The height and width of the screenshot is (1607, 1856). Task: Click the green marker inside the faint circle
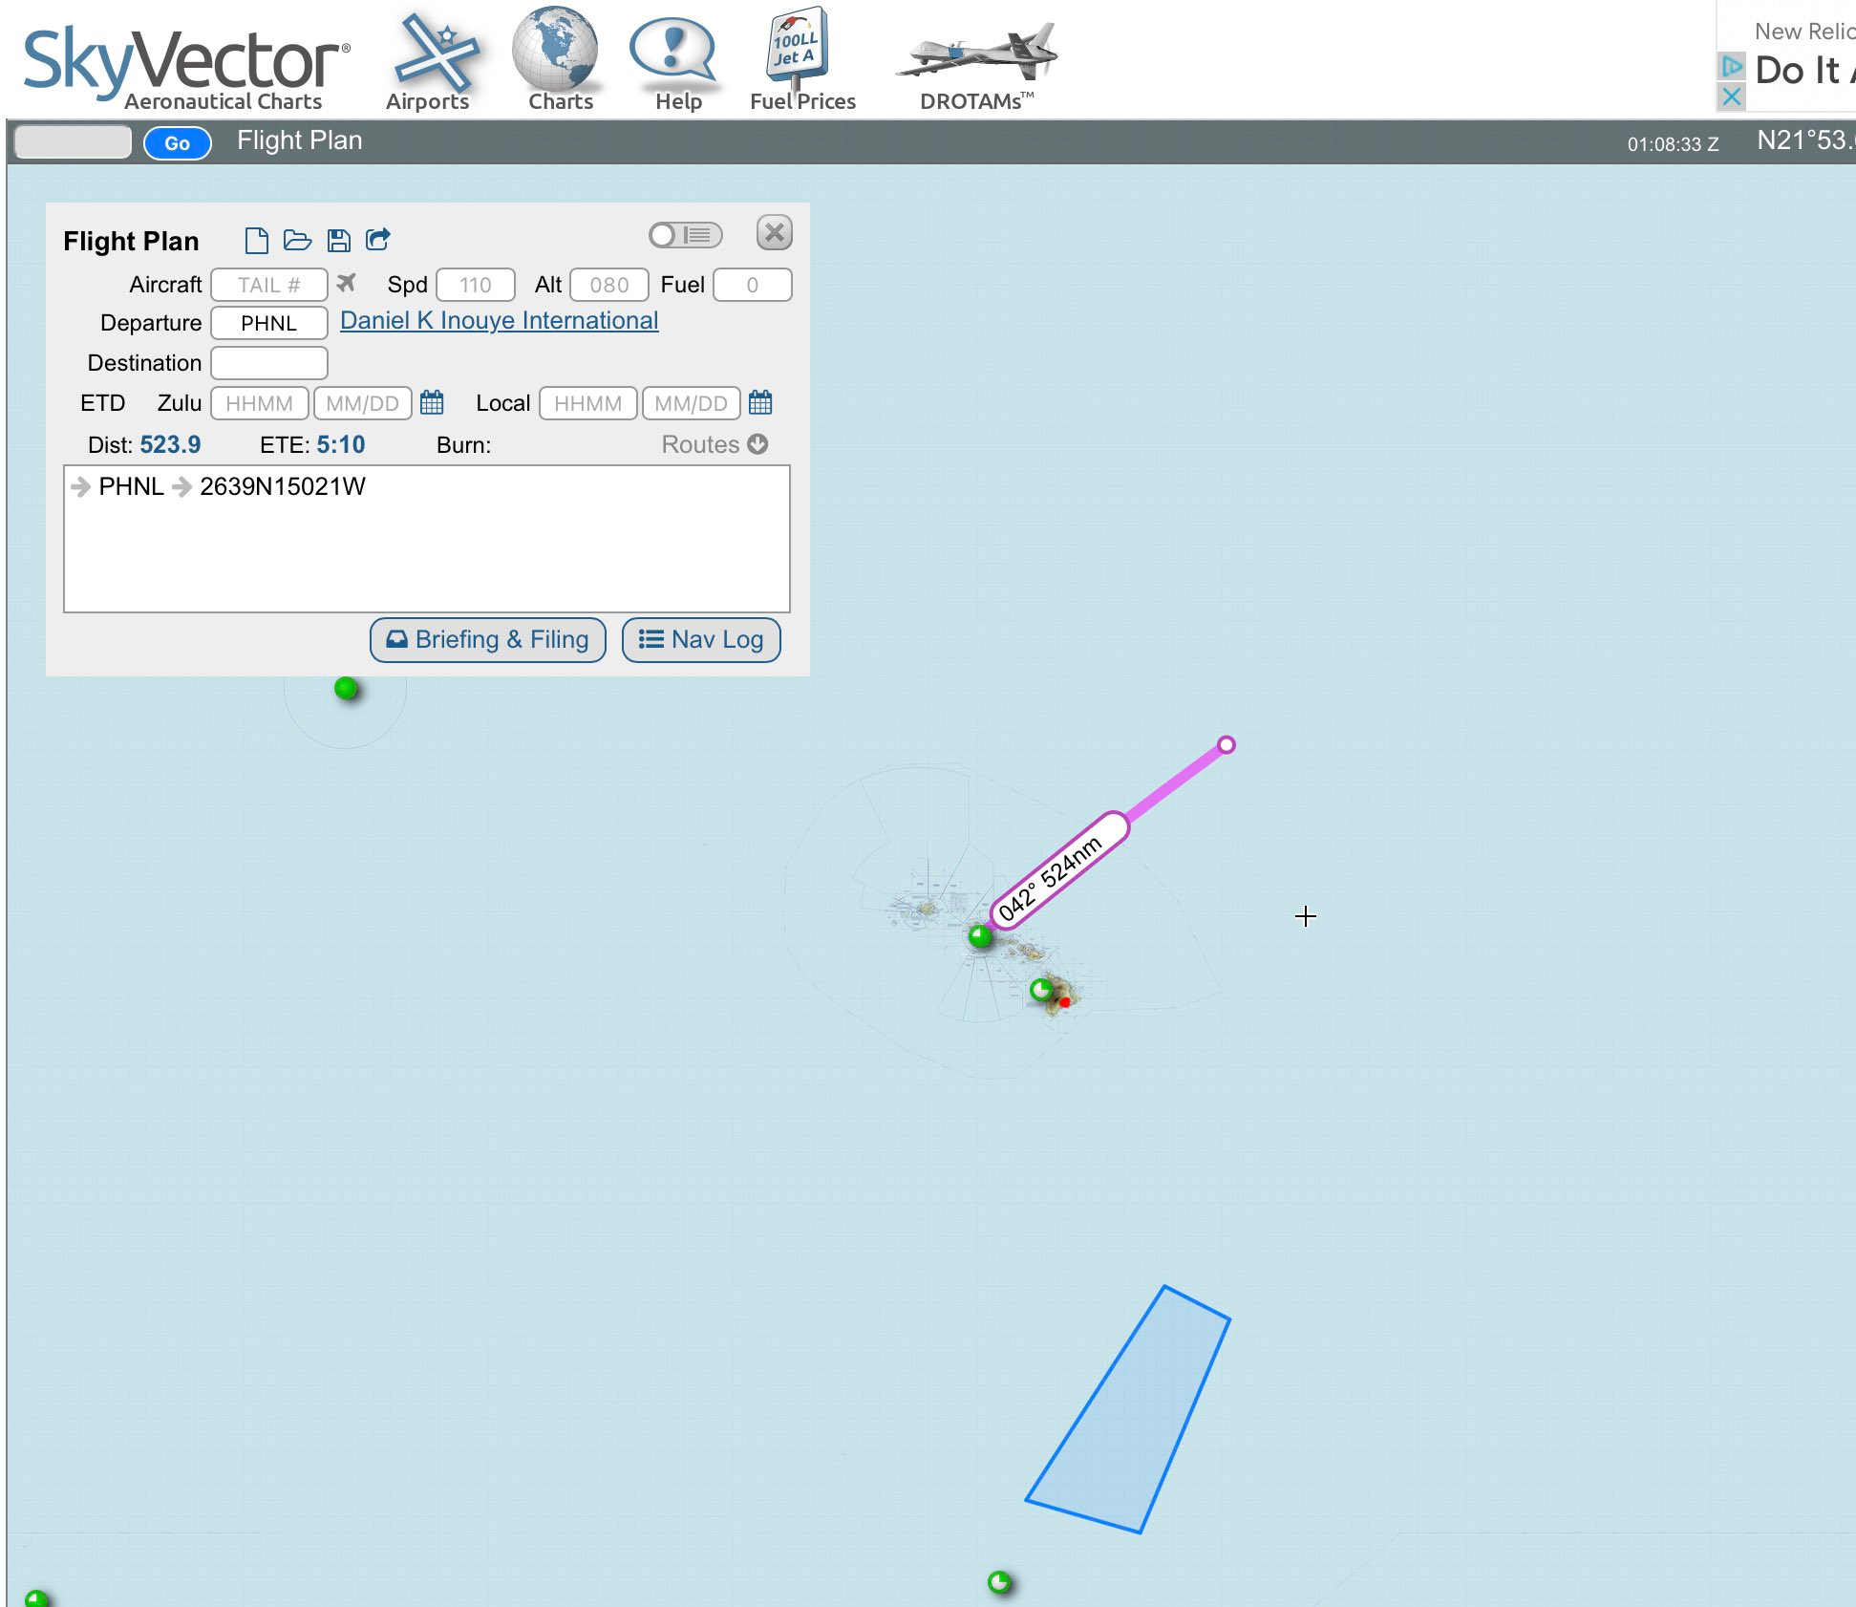346,688
